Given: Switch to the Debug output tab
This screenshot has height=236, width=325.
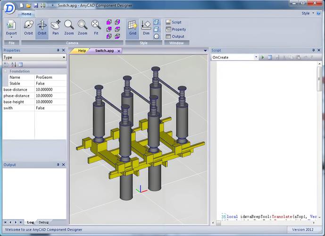Looking at the screenshot, I should pyautogui.click(x=43, y=222).
